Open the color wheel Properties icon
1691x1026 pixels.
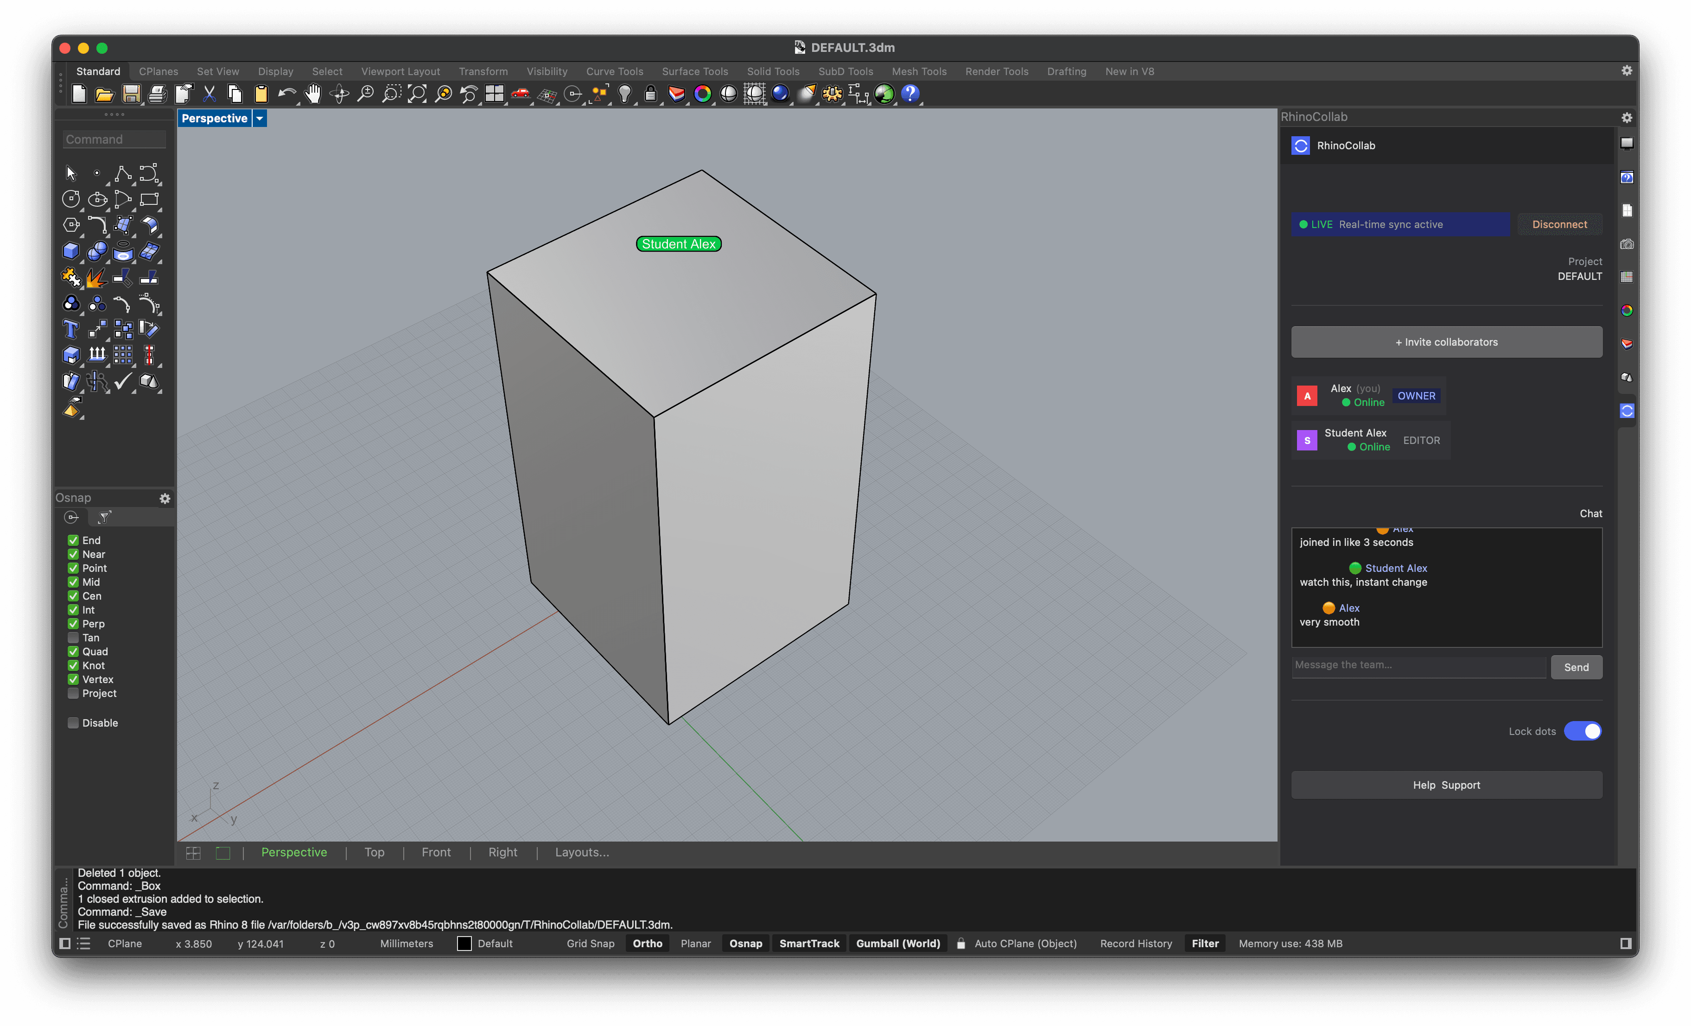(703, 94)
